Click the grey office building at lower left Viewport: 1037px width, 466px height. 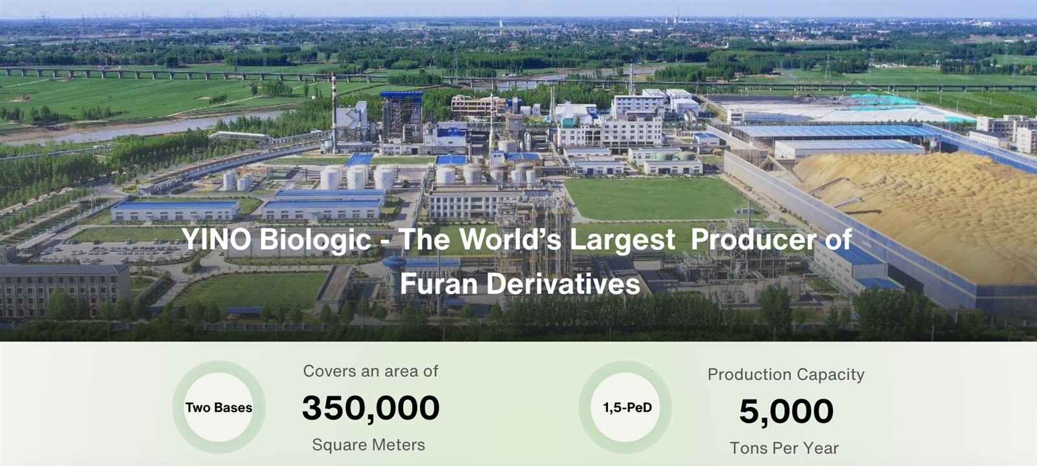click(x=65, y=289)
